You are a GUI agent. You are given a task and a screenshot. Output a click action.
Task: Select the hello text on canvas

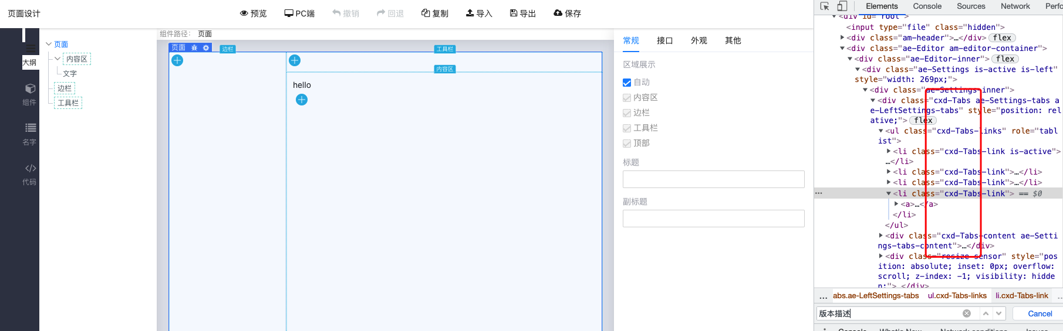[302, 85]
